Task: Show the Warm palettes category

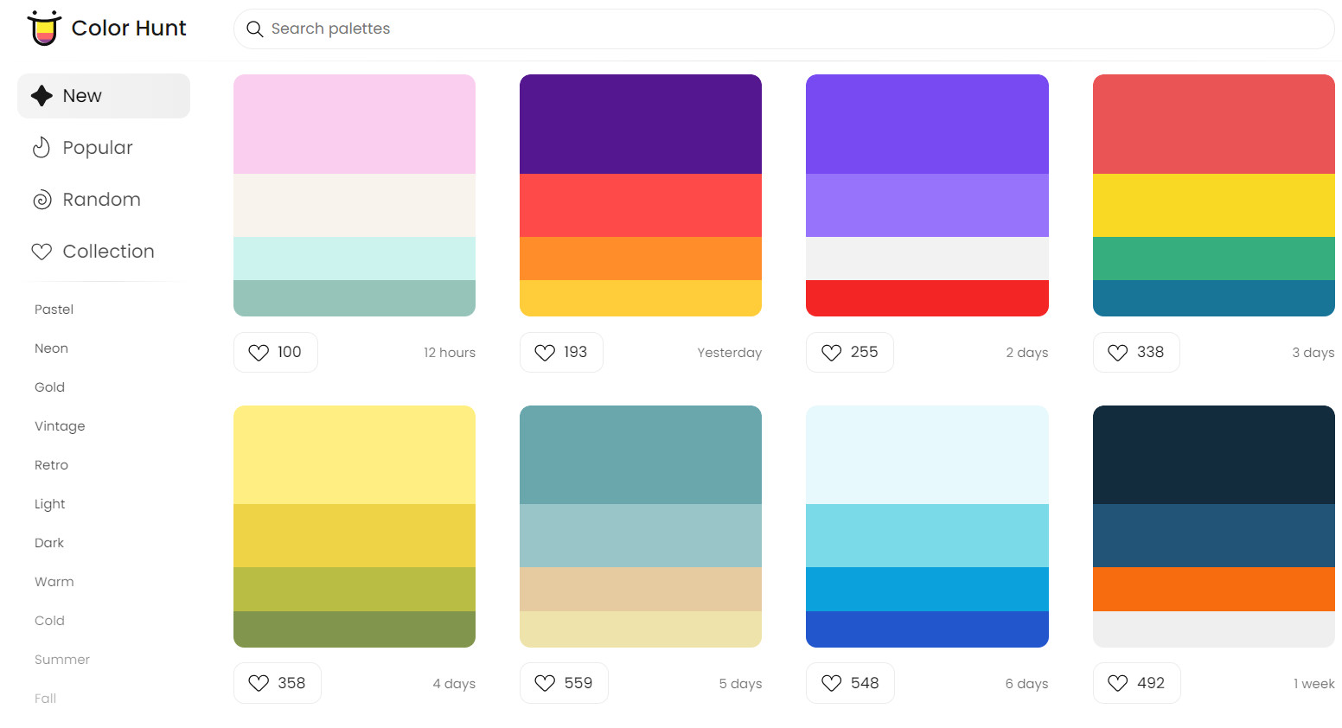Action: coord(54,582)
